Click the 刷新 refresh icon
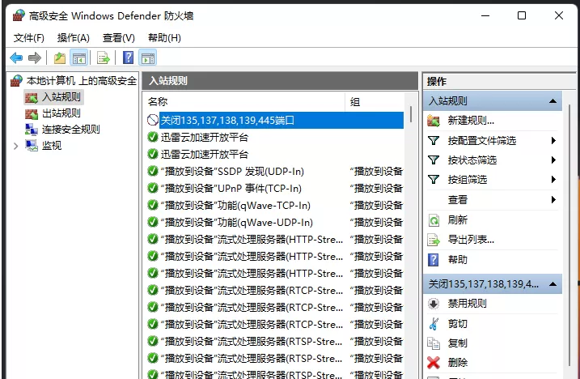 pos(434,220)
